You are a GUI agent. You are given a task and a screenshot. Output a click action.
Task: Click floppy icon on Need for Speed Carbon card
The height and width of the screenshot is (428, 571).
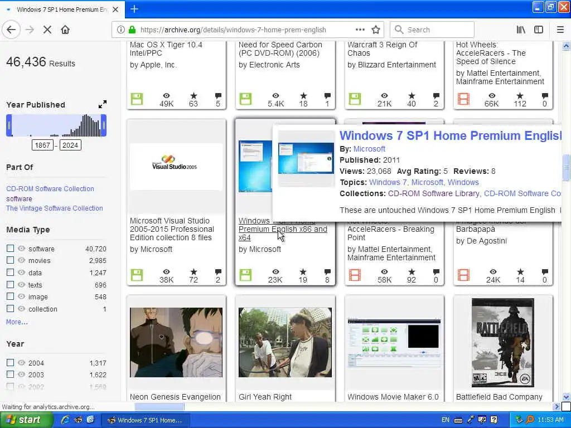pyautogui.click(x=246, y=99)
